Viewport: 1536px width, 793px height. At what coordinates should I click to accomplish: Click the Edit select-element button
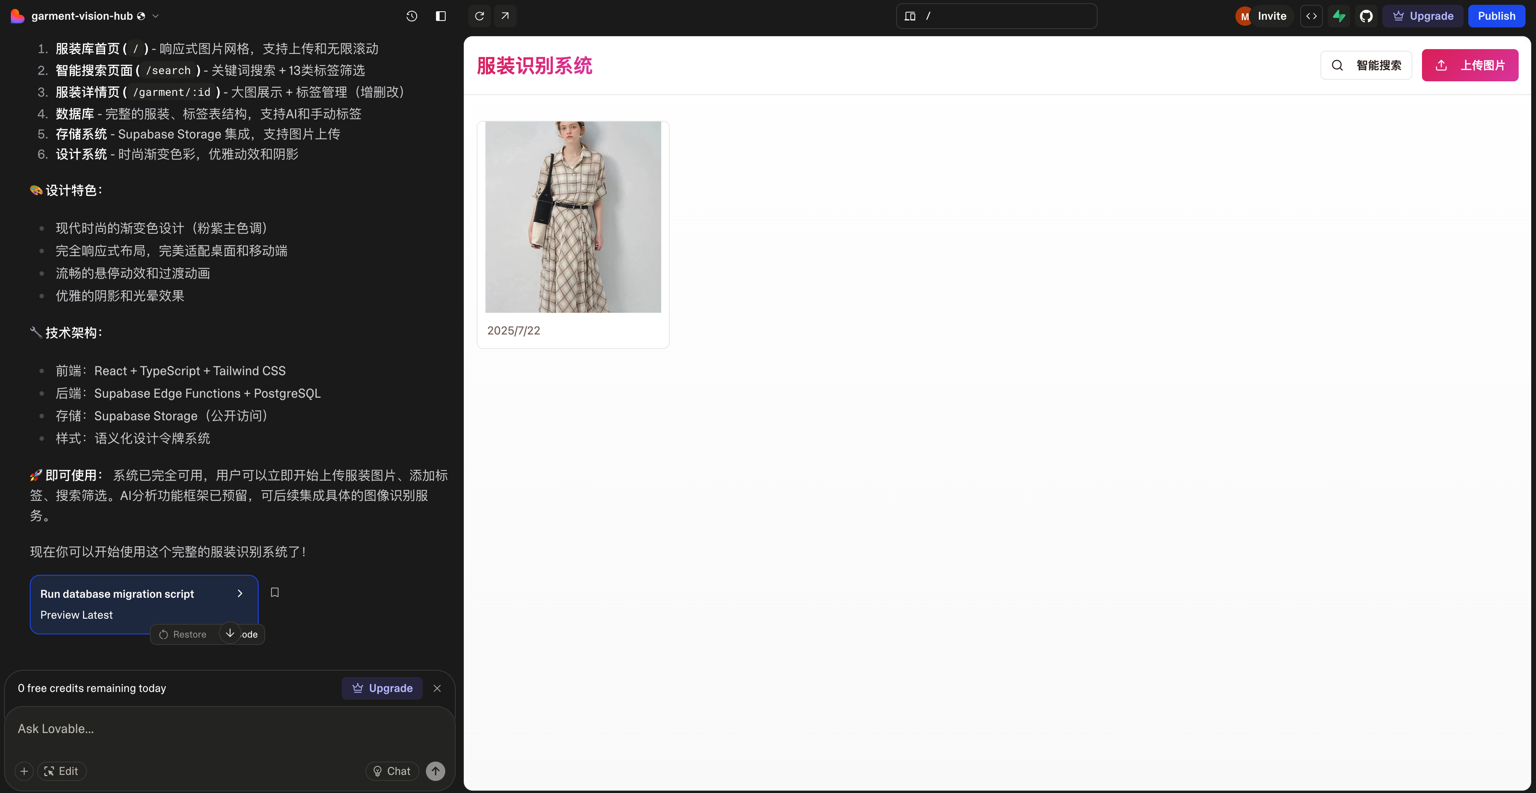[x=61, y=771]
